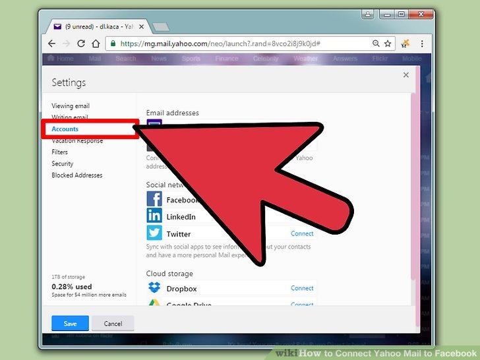Click the 'Cloud storage' heading

(x=169, y=274)
